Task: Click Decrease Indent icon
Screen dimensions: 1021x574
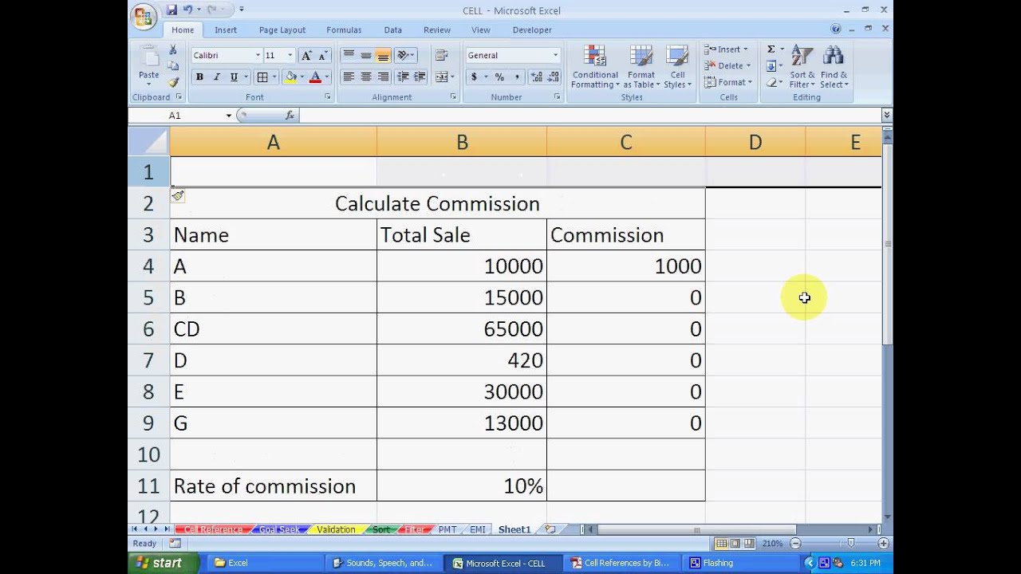Action: point(403,77)
